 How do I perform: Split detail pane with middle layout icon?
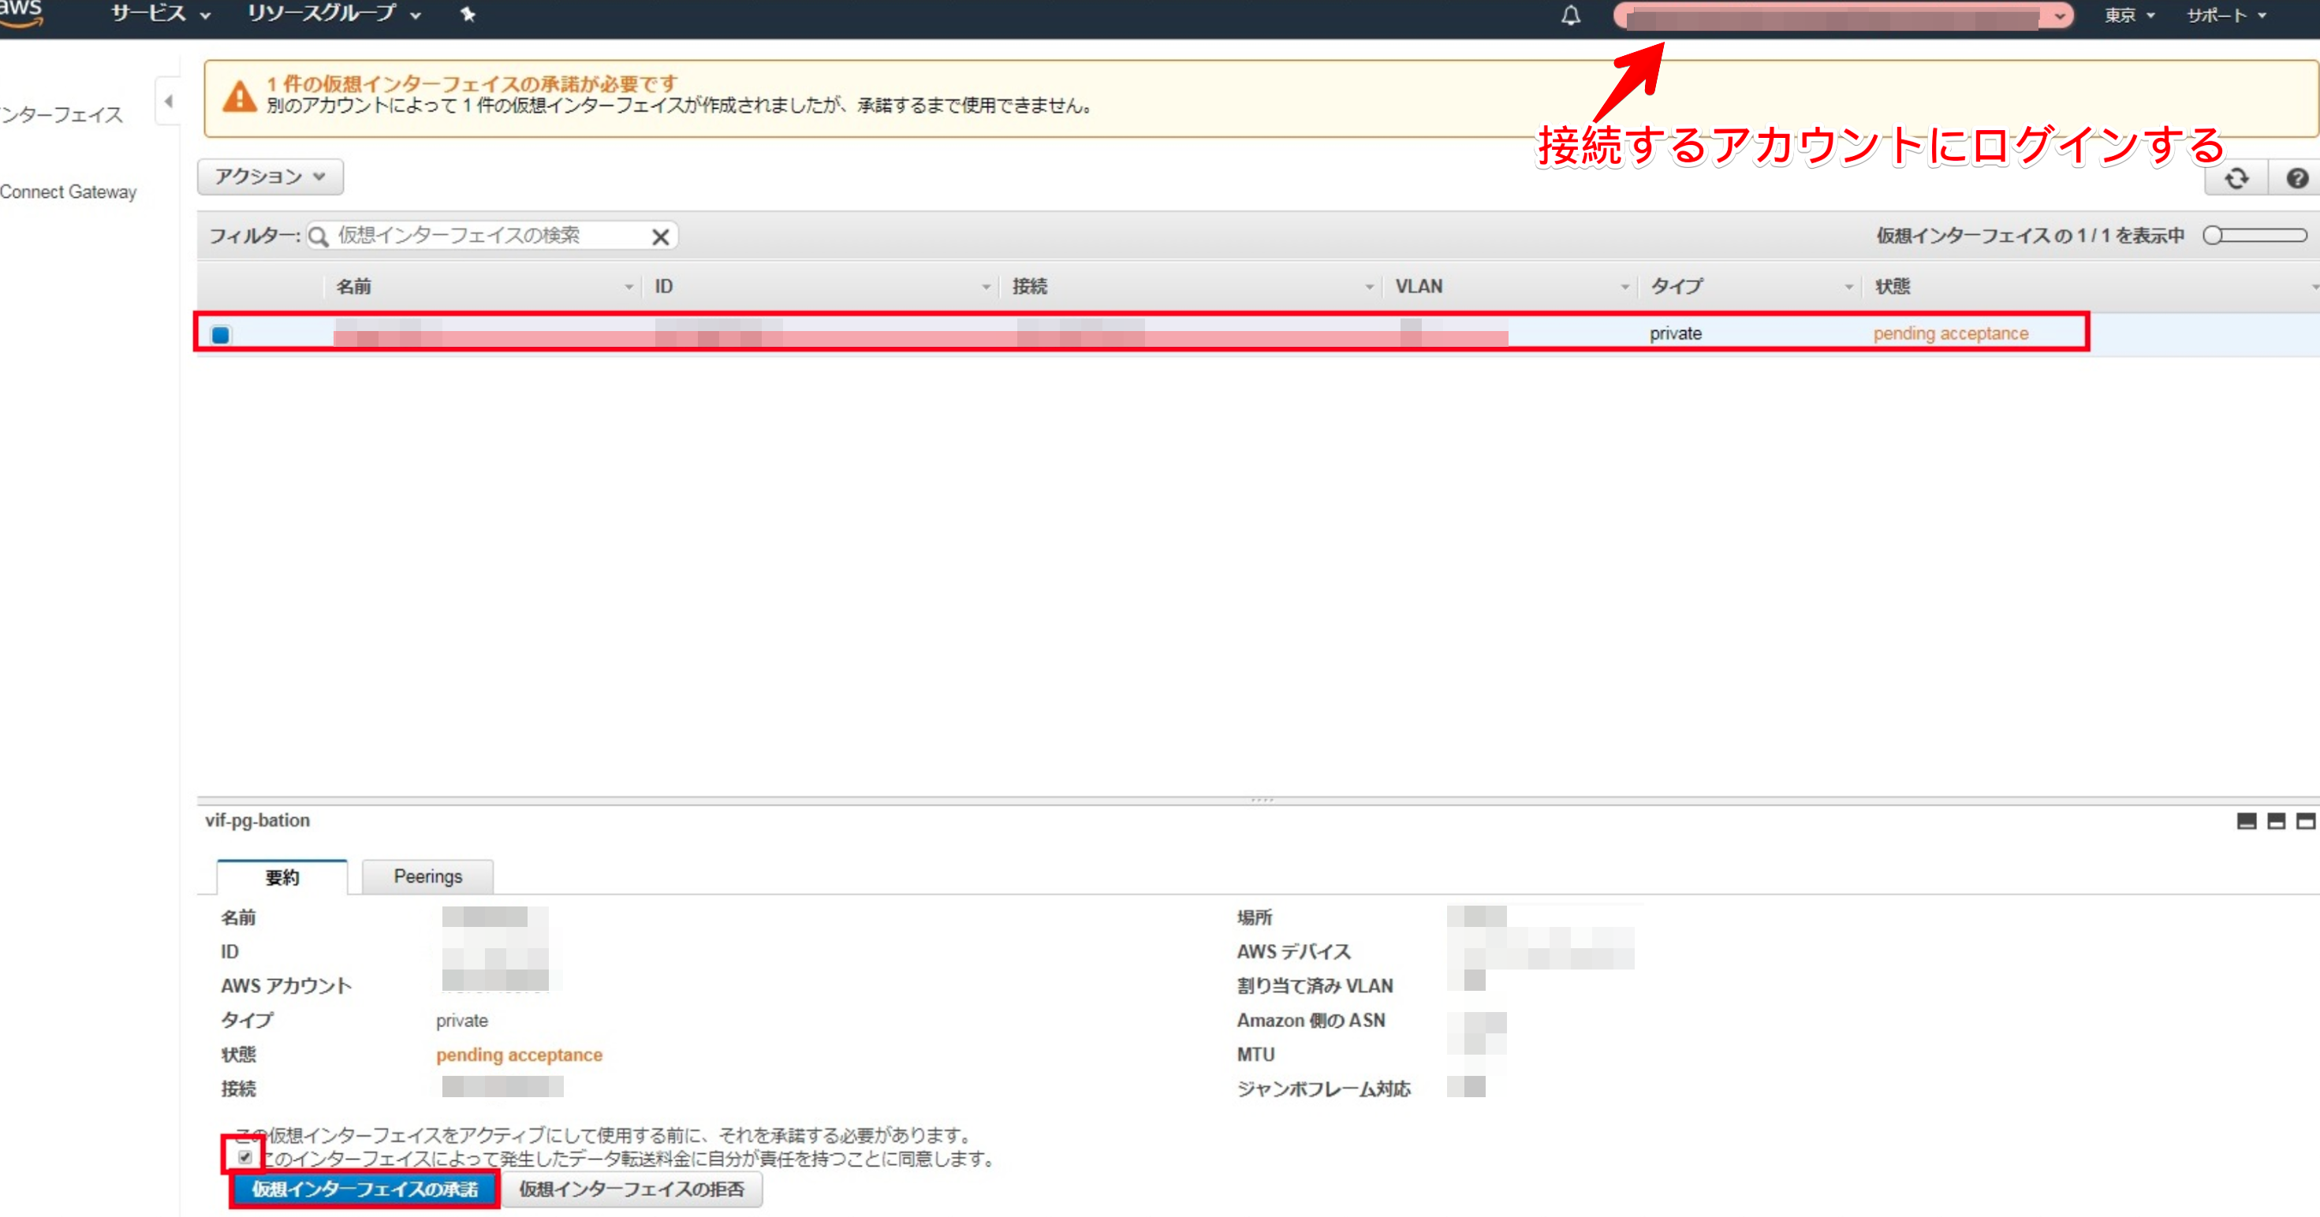[x=2276, y=821]
